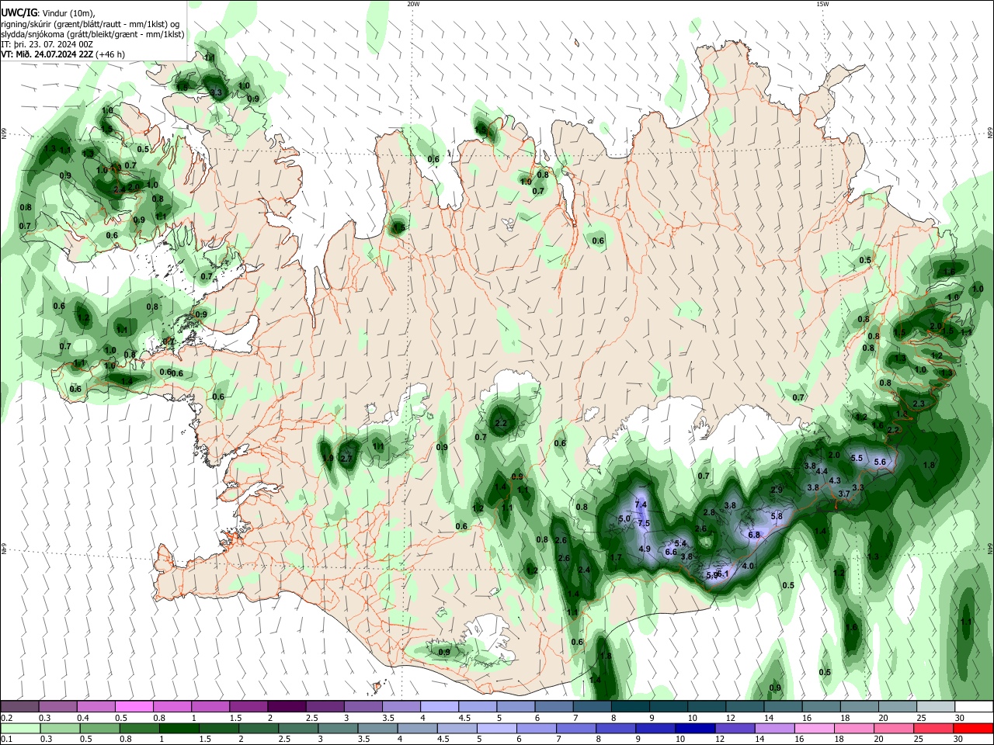Viewport: 994px width, 745px height.
Task: Select the 5.5 precipitation value
Action: pyautogui.click(x=857, y=458)
